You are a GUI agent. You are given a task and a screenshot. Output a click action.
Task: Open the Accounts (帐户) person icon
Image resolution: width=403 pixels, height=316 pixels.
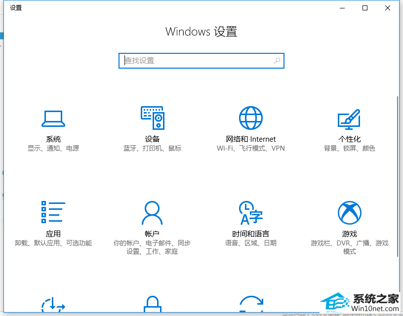point(152,213)
